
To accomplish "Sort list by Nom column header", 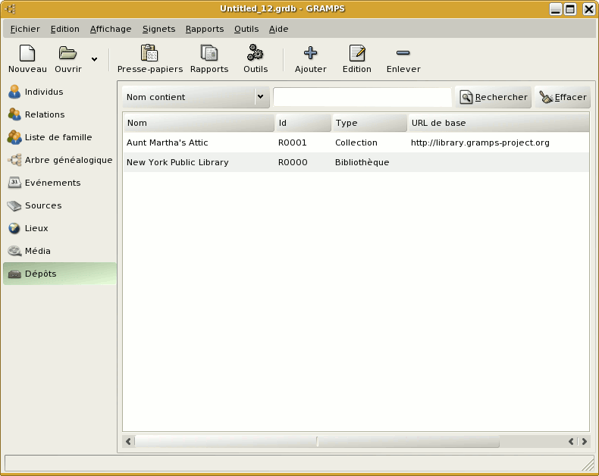I will click(199, 123).
